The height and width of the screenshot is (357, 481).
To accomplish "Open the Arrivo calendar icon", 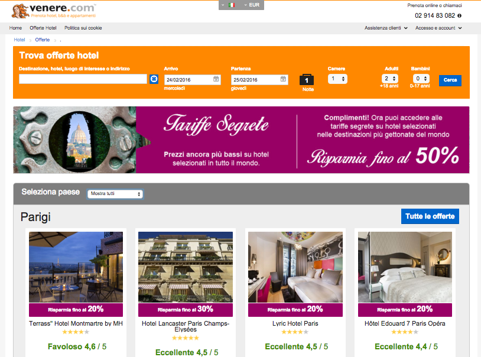I will [216, 79].
